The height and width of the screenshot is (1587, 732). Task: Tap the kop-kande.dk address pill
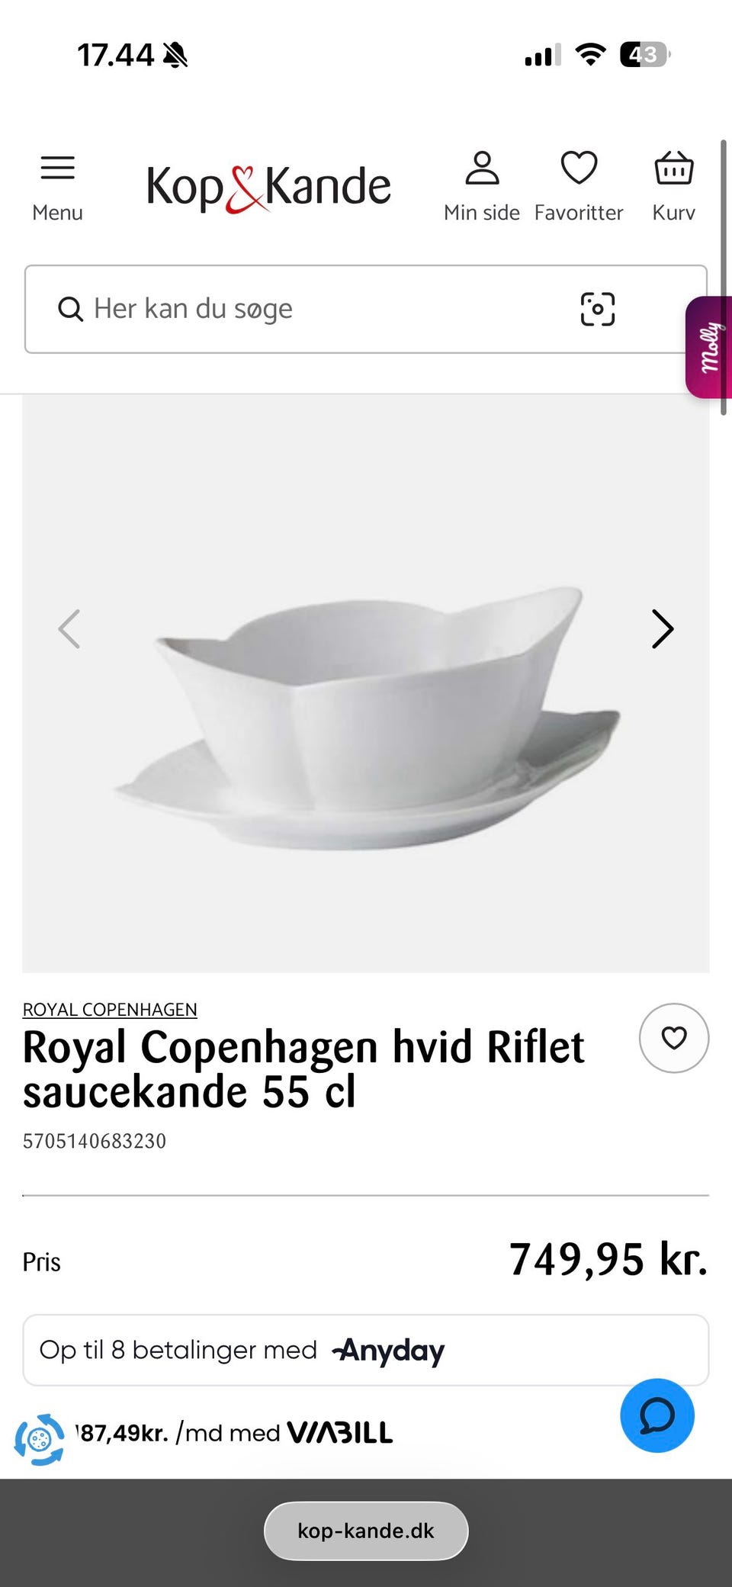click(x=366, y=1531)
